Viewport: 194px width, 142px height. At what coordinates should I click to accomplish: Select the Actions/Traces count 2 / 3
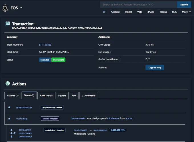pyautogui.click(x=148, y=59)
